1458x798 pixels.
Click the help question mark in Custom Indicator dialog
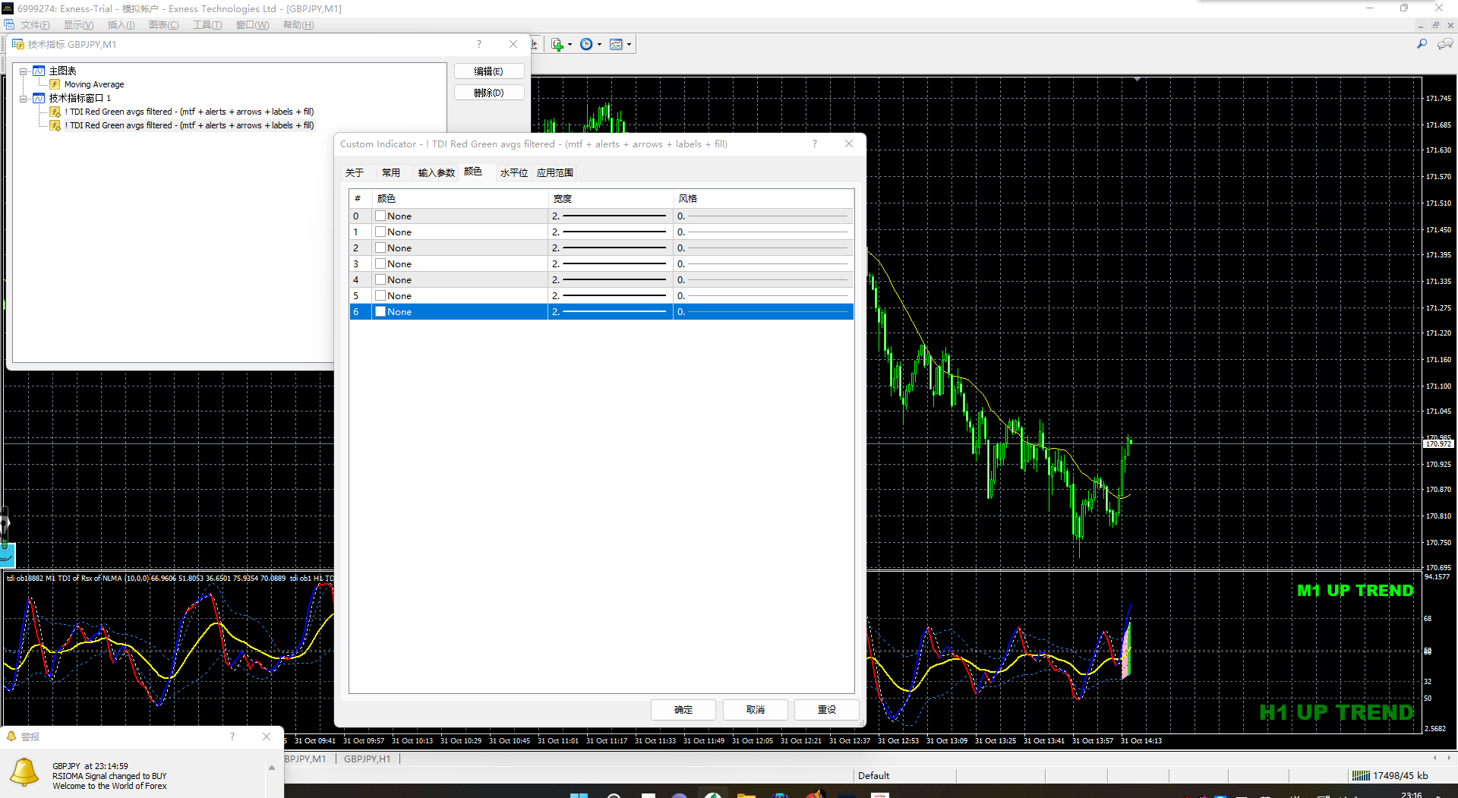815,144
